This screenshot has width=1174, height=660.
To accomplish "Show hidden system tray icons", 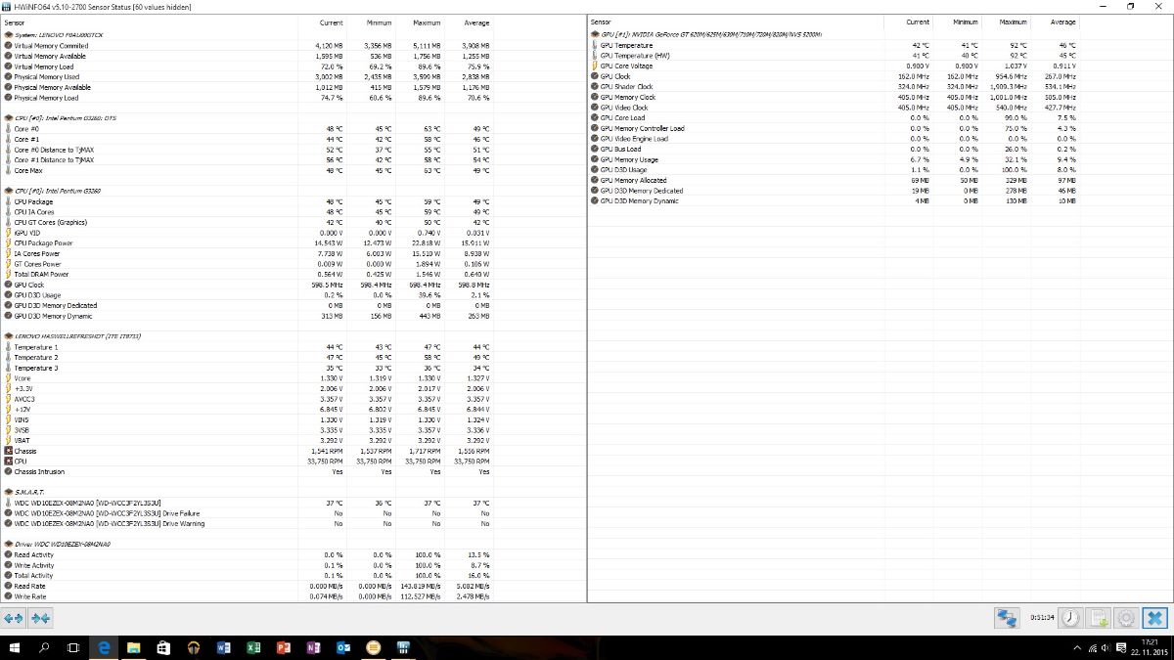I will click(1079, 648).
